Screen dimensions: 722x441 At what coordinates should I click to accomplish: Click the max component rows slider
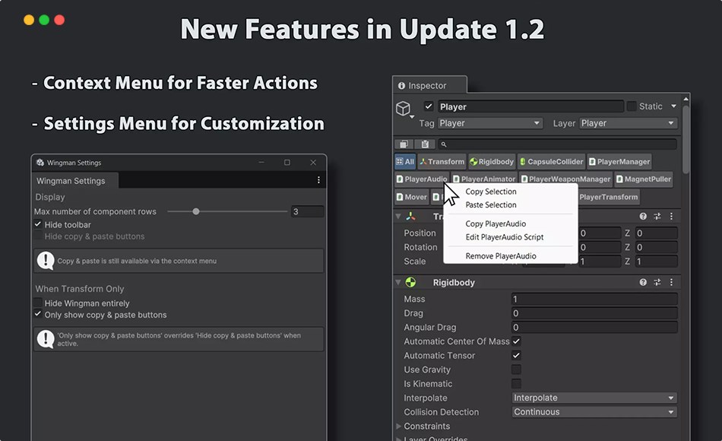tap(196, 211)
